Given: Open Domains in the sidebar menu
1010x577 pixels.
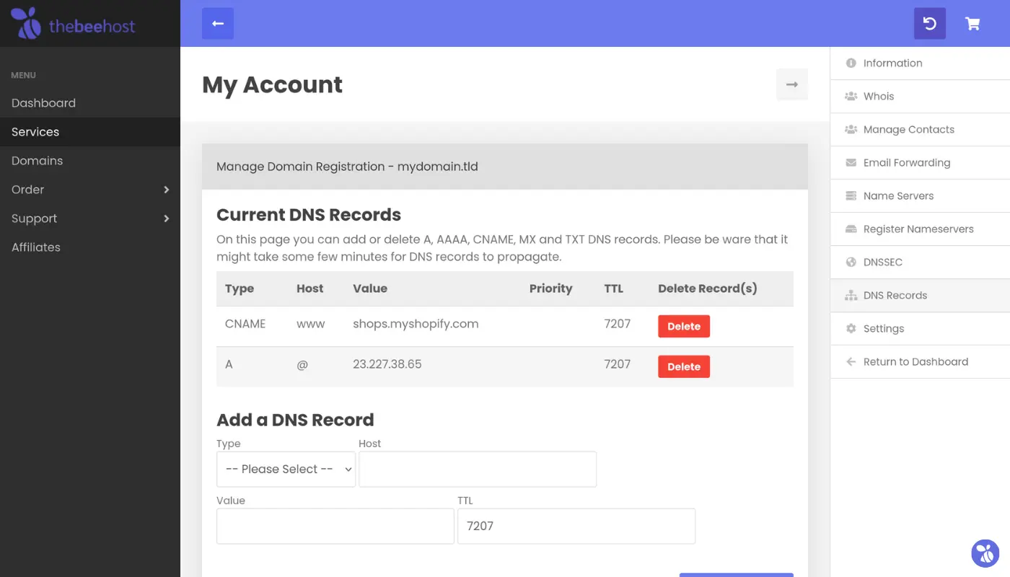Looking at the screenshot, I should point(37,161).
